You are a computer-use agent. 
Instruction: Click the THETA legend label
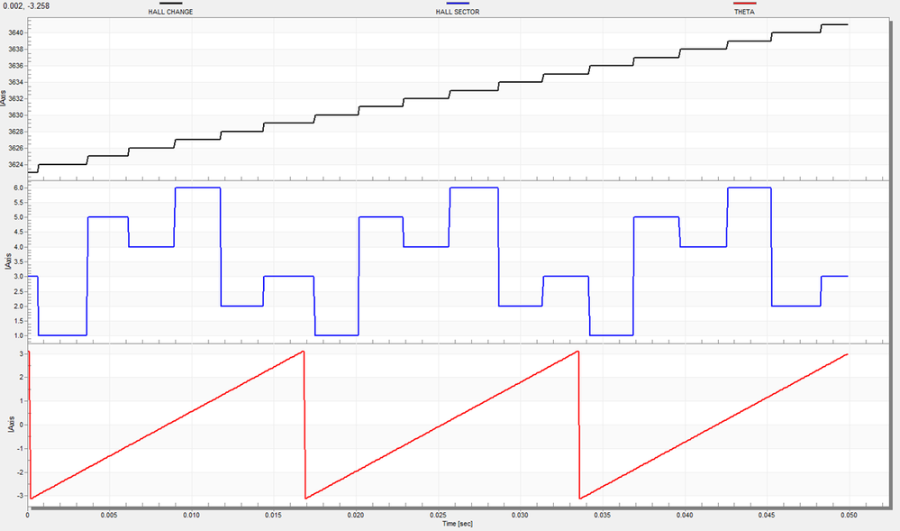(744, 12)
